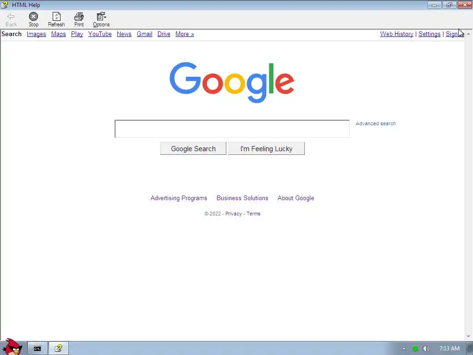Image resolution: width=473 pixels, height=355 pixels.
Task: Click the 7:13 AM system clock
Action: click(x=449, y=349)
